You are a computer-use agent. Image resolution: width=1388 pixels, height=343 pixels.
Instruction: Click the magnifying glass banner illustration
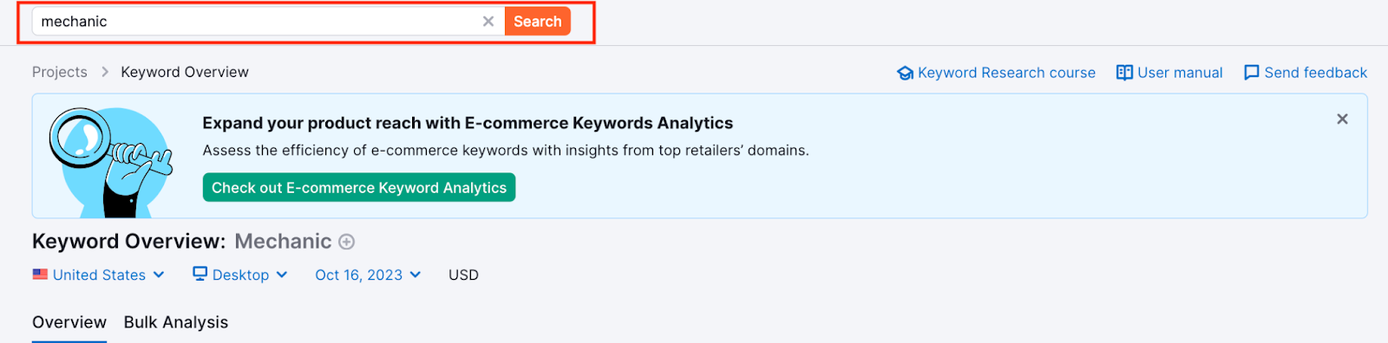[110, 162]
